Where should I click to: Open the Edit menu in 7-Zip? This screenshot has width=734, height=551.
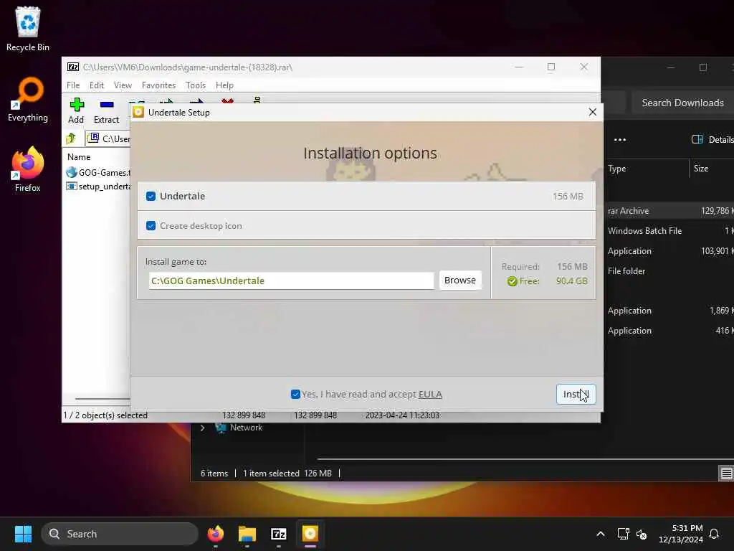[97, 85]
